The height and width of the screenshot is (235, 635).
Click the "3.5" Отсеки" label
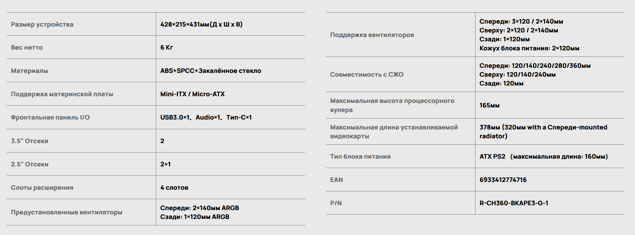click(x=29, y=141)
